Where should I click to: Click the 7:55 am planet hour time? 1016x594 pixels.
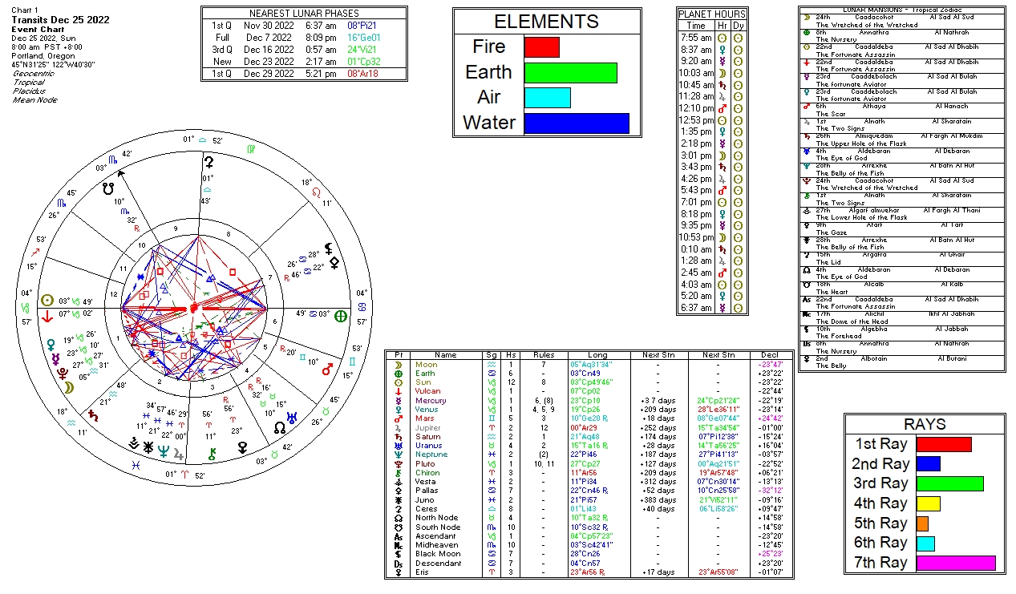tap(695, 38)
